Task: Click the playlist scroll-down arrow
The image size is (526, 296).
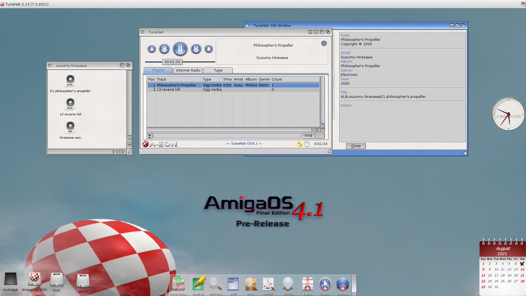Action: click(x=323, y=130)
